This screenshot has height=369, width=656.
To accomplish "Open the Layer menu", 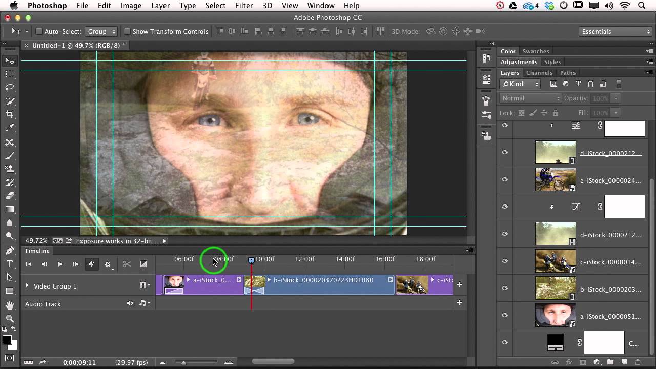I will [160, 6].
